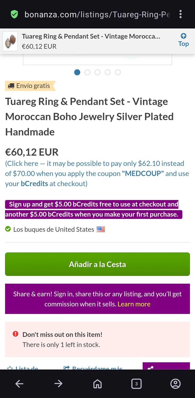
Task: Tap the bonanza.com URL address bar
Action: click(97, 14)
